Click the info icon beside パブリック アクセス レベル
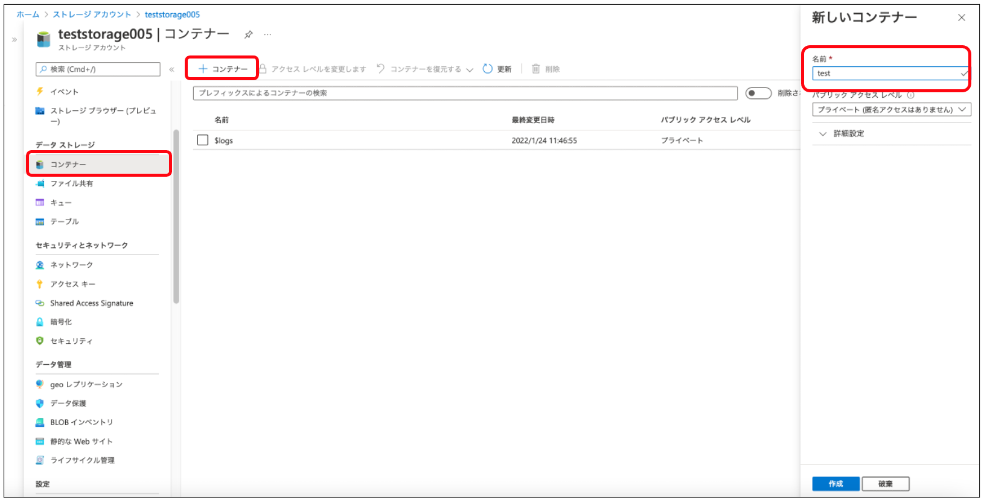 [911, 95]
